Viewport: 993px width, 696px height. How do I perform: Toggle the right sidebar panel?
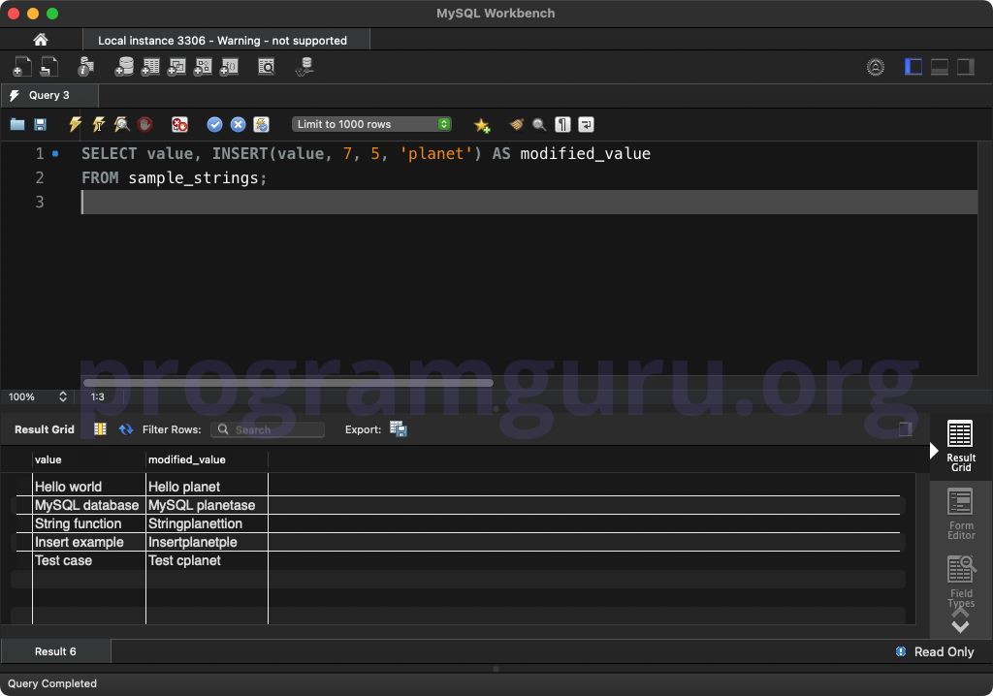point(965,67)
